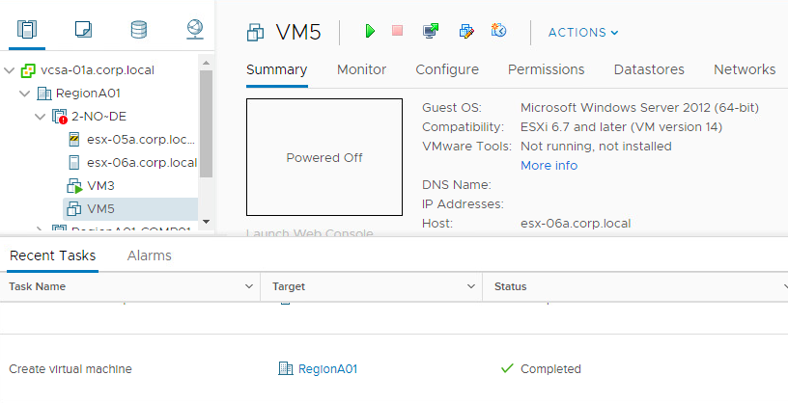Click ESXi 6.7 and later compatibility text
This screenshot has width=788, height=403.
tap(621, 127)
